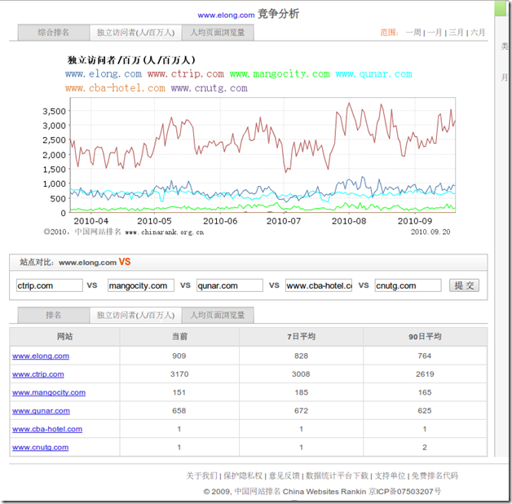
Task: Click the www.cba-hotel.com chart legend label
Action: coord(115,88)
